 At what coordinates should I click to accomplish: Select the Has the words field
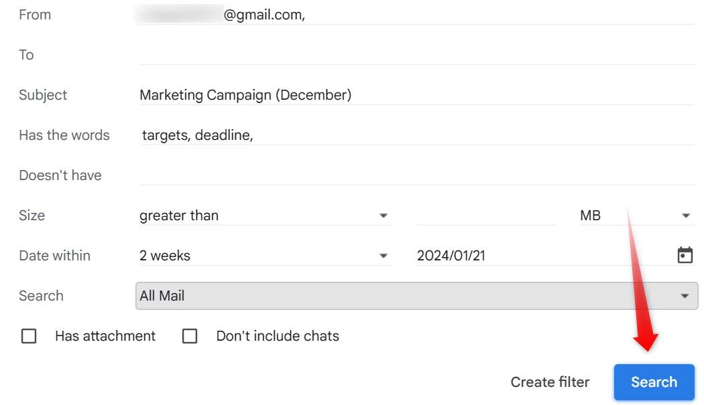point(335,135)
